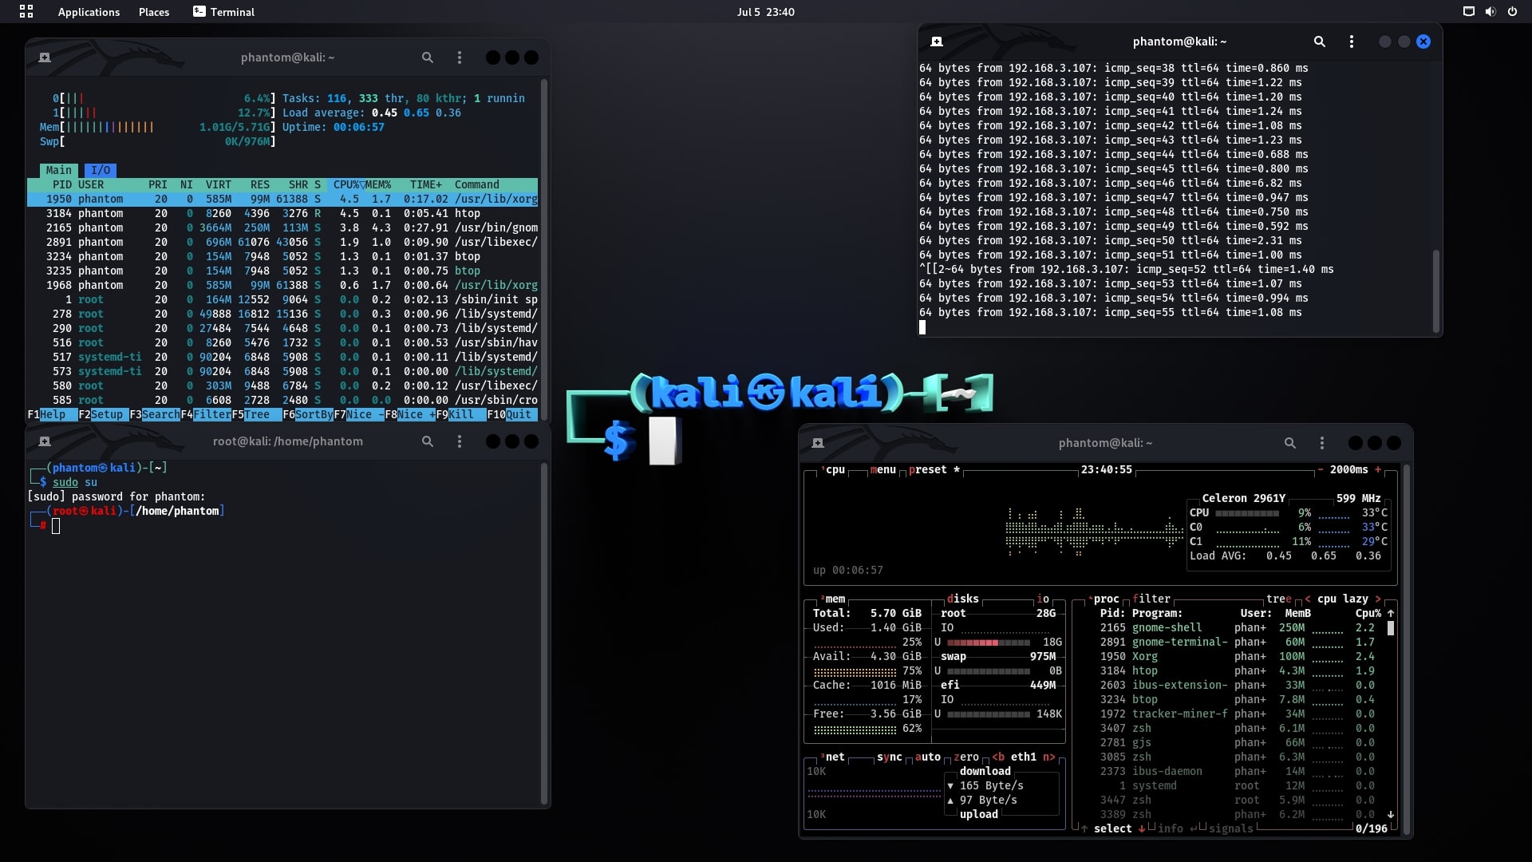Screen dimensions: 1532x862
Task: Sort htop by the RES column header
Action: click(x=260, y=184)
